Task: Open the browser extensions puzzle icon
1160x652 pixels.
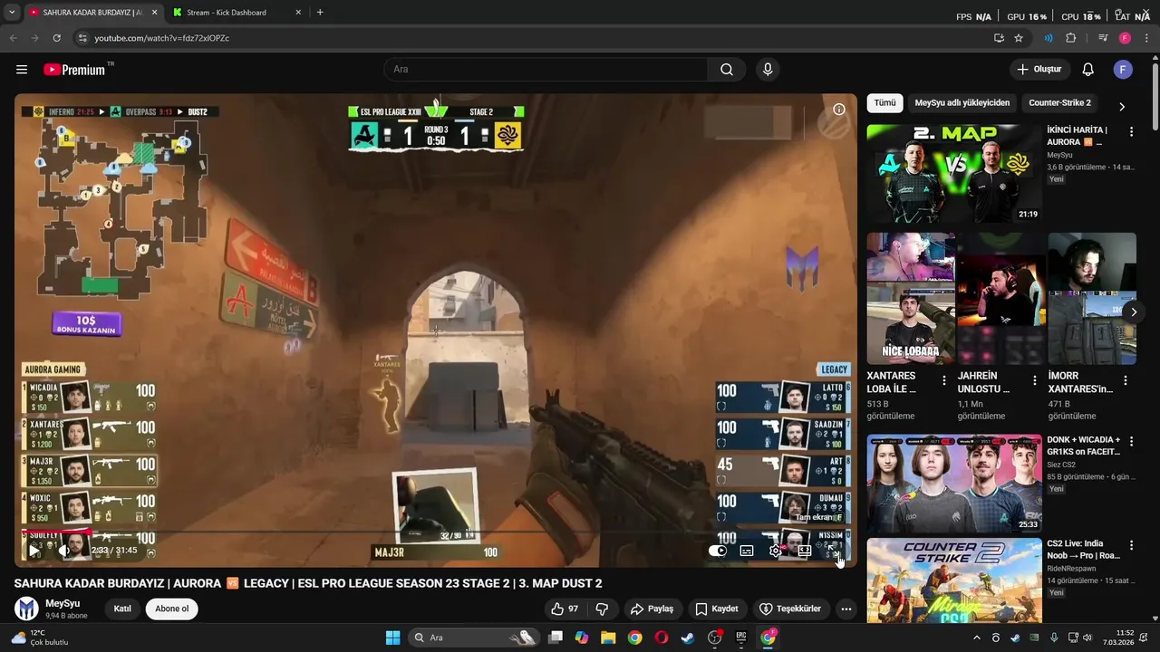Action: click(x=1071, y=38)
